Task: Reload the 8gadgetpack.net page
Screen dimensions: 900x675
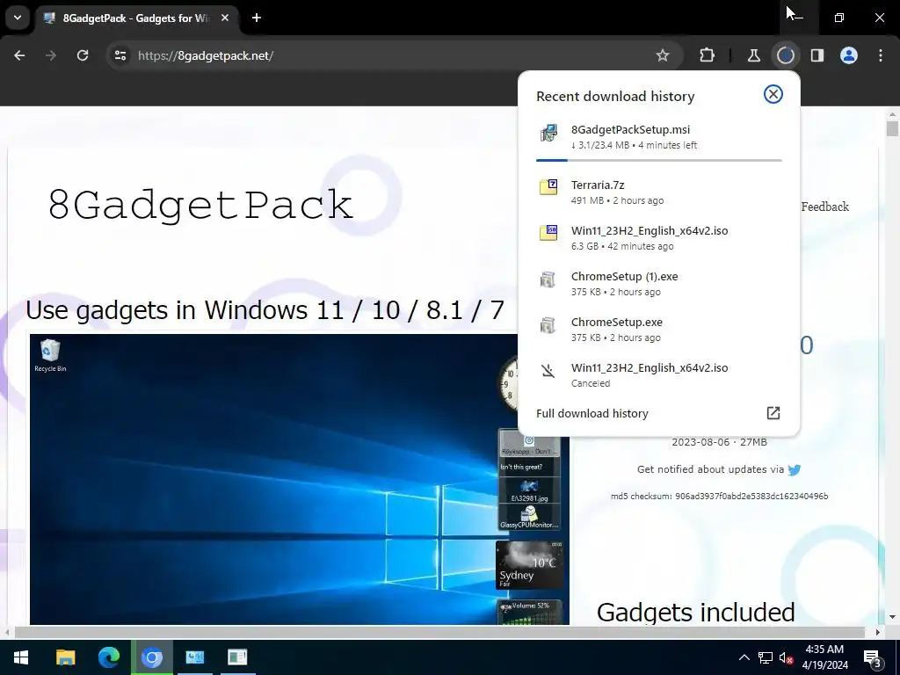Action: click(83, 55)
